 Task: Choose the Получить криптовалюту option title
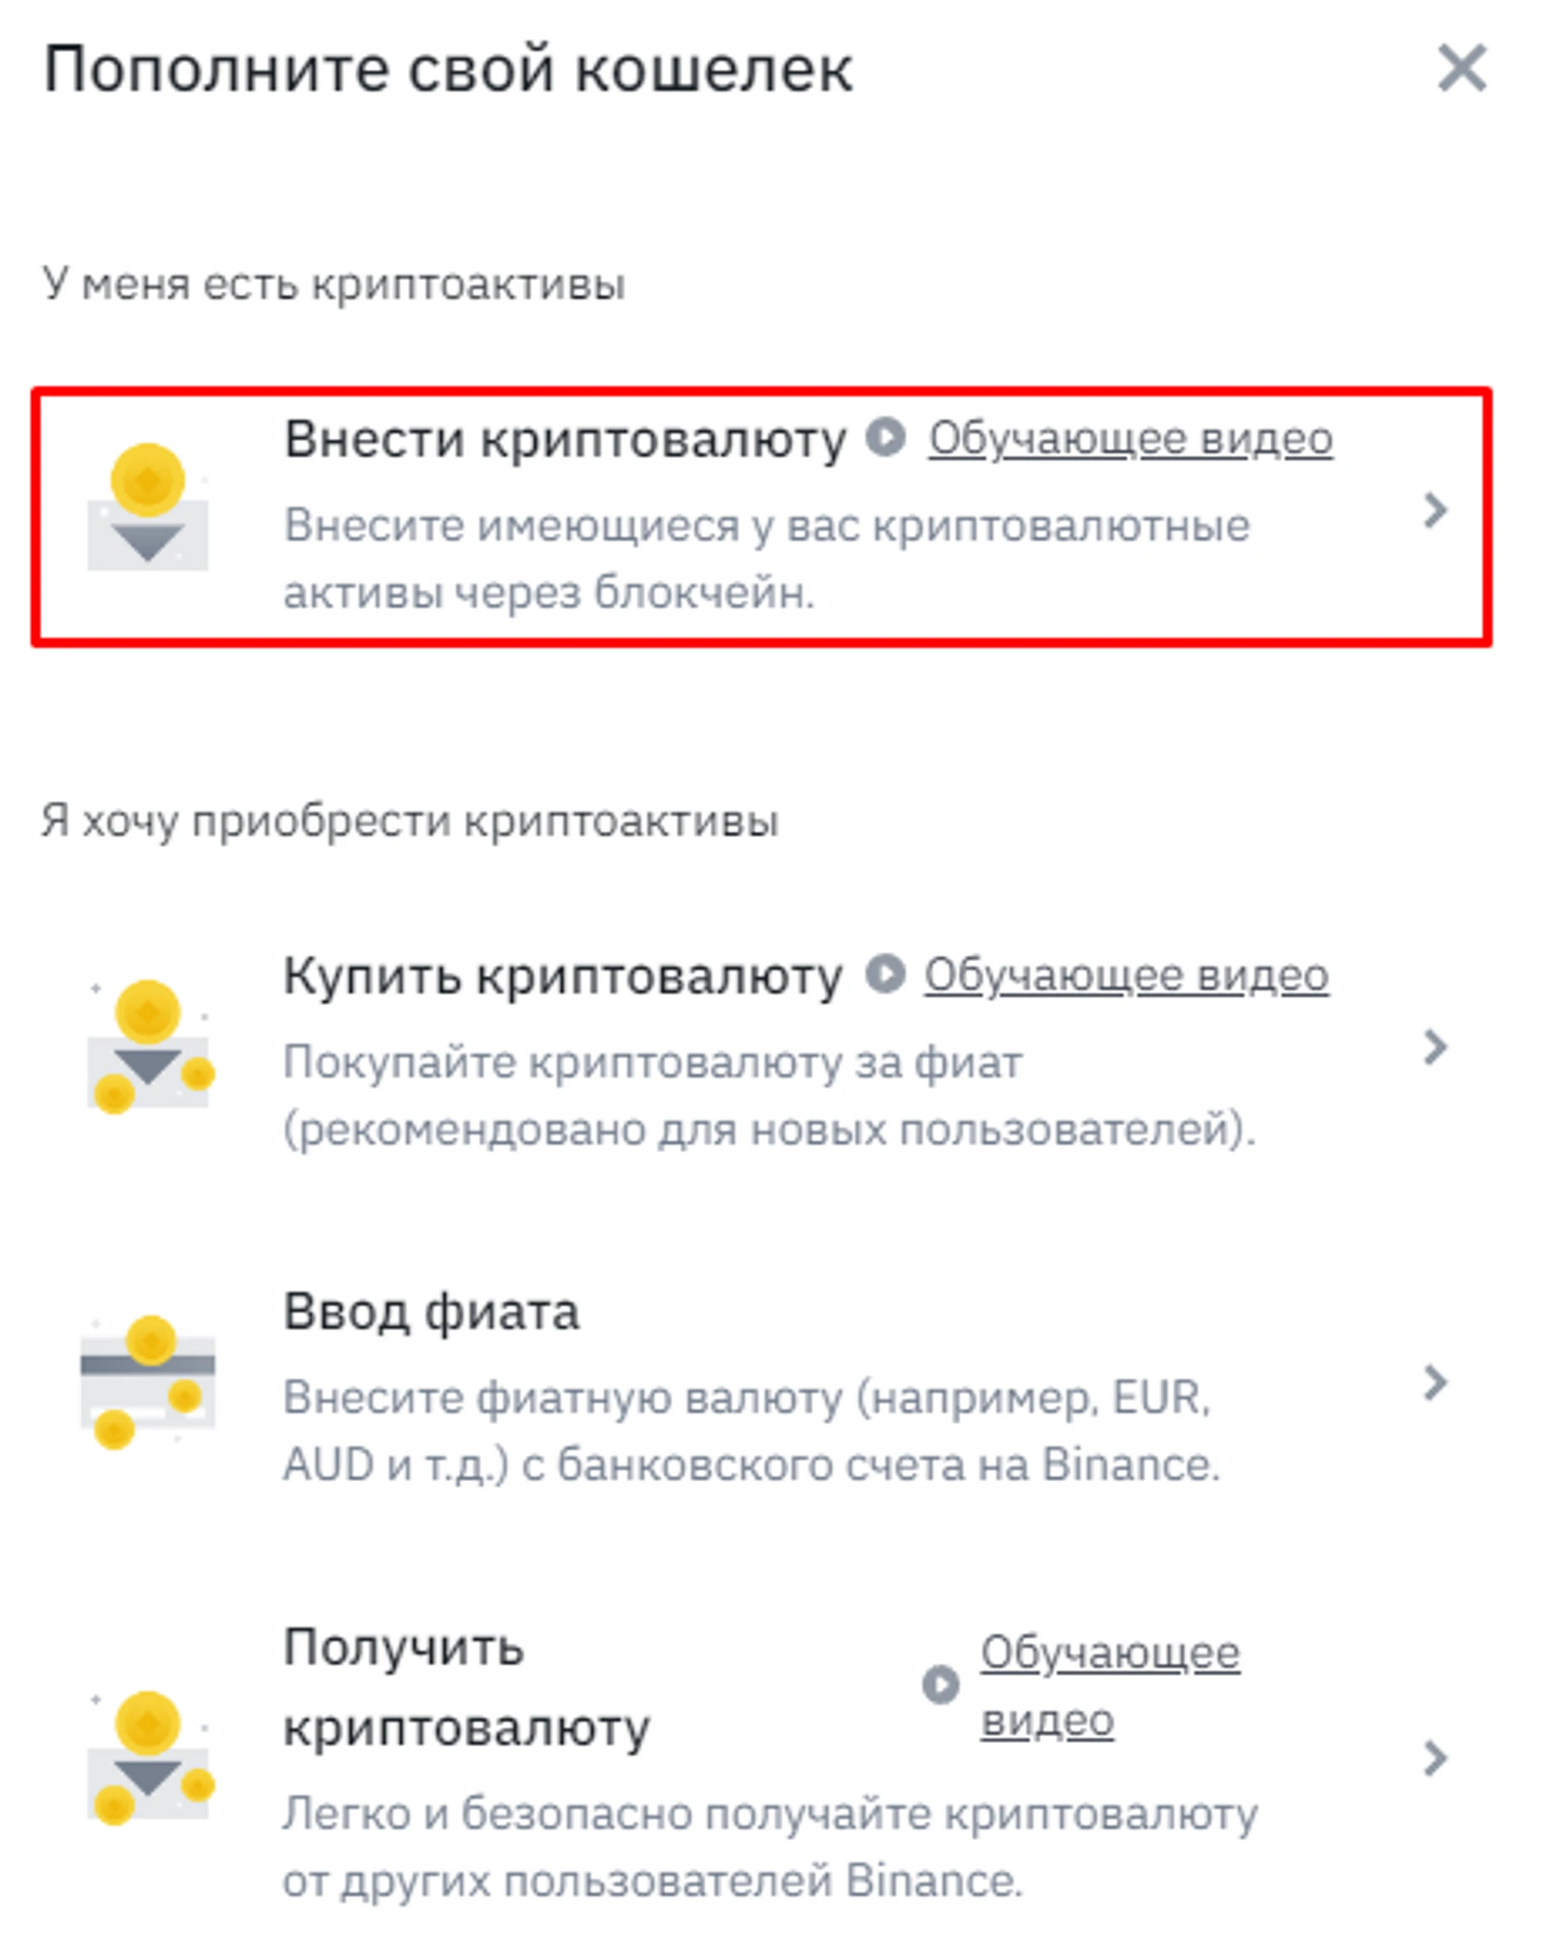click(465, 1687)
